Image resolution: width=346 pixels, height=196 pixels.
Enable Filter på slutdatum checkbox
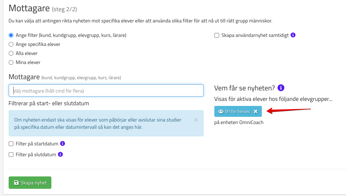pyautogui.click(x=11, y=154)
